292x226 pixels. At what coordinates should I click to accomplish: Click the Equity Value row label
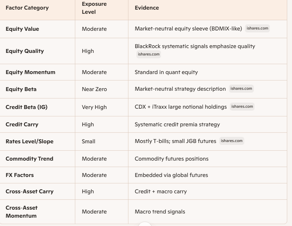22,29
